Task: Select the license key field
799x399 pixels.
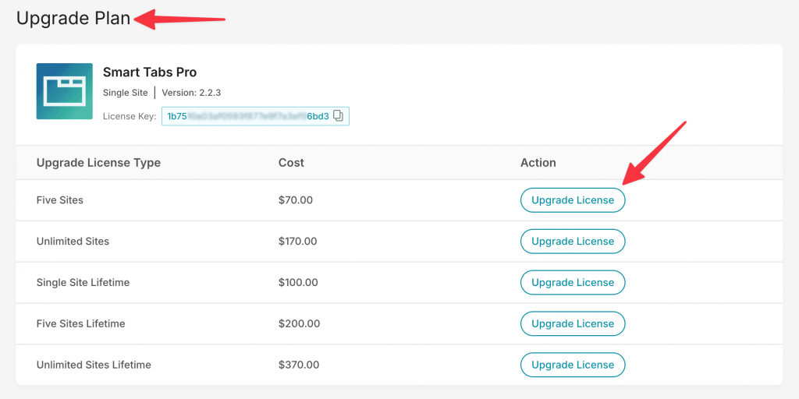Action: (x=255, y=116)
